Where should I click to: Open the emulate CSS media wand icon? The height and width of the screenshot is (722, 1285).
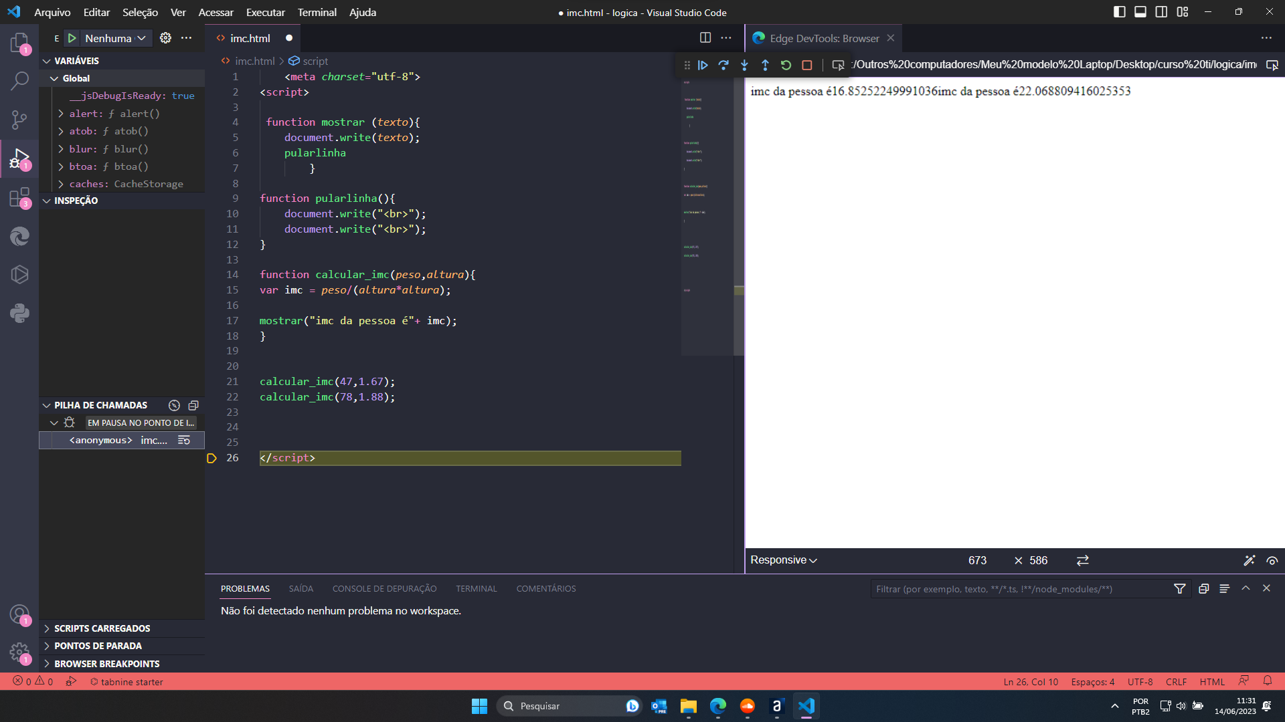[x=1250, y=560]
